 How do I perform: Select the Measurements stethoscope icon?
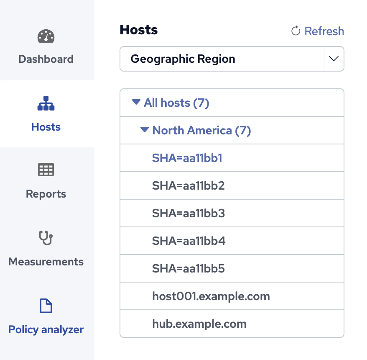coord(46,238)
